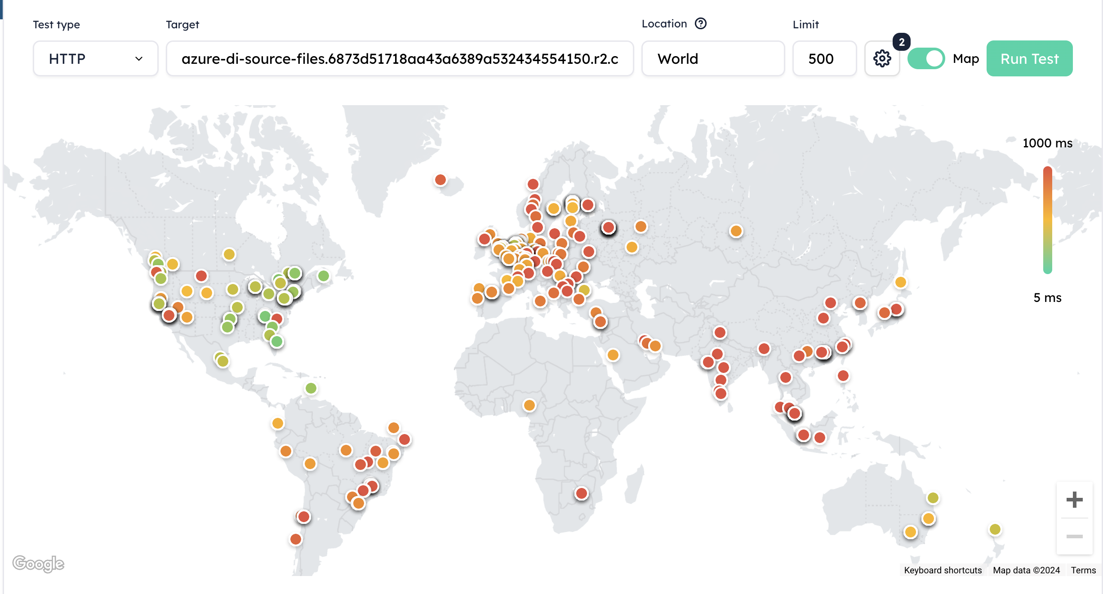Zoom out the map with minus
Viewport: 1103px width, 594px height.
click(x=1074, y=536)
